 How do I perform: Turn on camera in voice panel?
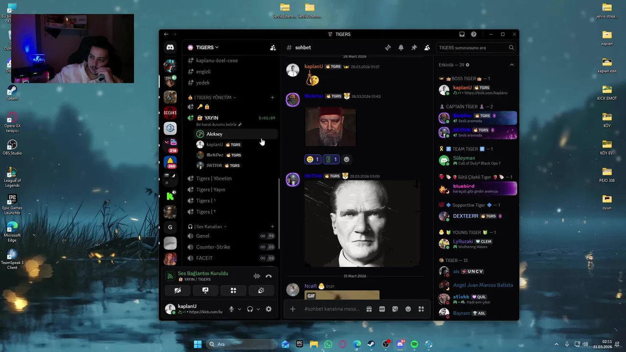pos(178,290)
